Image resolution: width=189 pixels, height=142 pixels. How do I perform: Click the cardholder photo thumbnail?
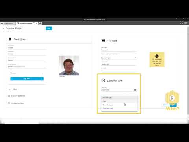69,65
